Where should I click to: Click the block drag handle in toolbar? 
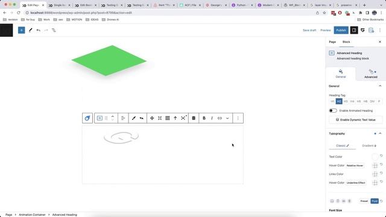pyautogui.click(x=106, y=118)
